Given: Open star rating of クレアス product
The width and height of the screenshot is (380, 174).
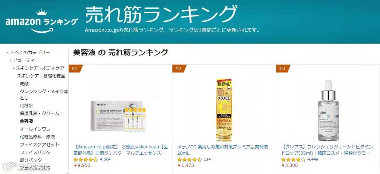Looking at the screenshot, I should coord(293,160).
